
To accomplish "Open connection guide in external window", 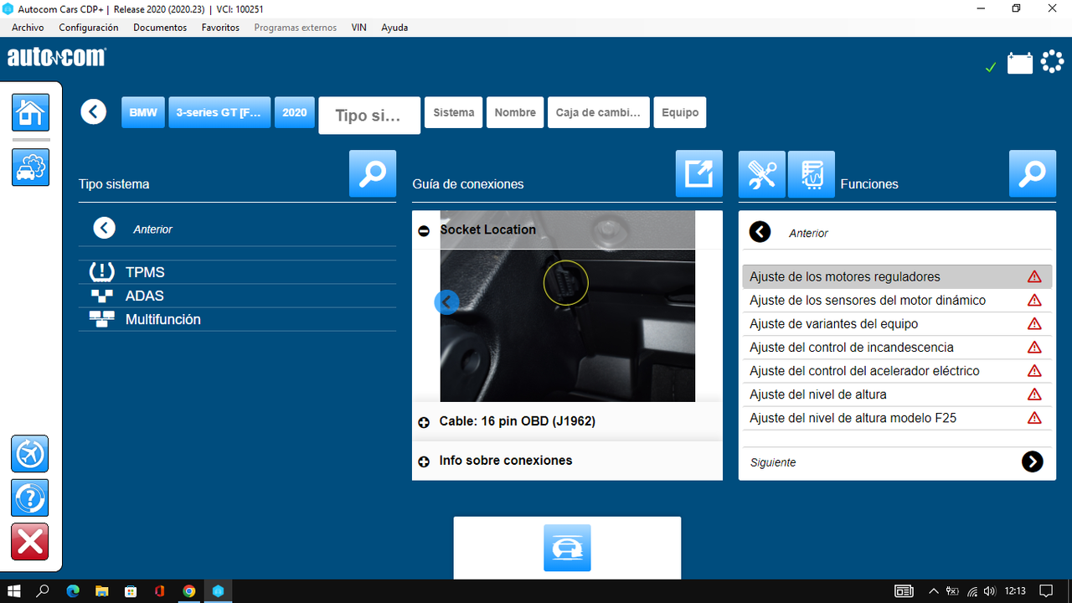I will (x=699, y=174).
